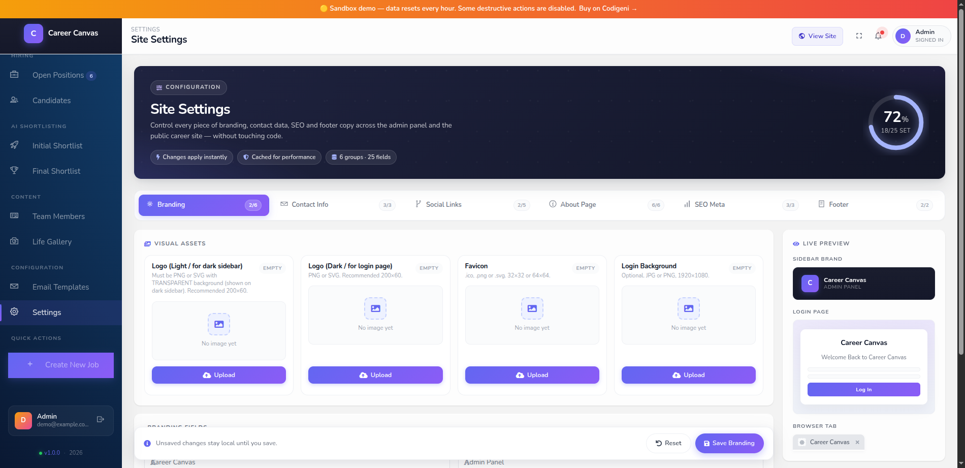Open Initial Shortlist page
The height and width of the screenshot is (468, 965).
click(61, 146)
